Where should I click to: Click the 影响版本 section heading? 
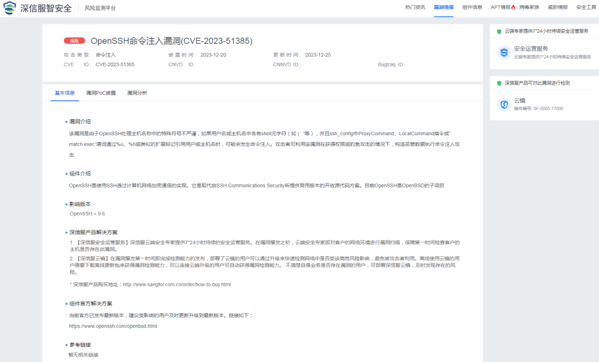click(80, 205)
